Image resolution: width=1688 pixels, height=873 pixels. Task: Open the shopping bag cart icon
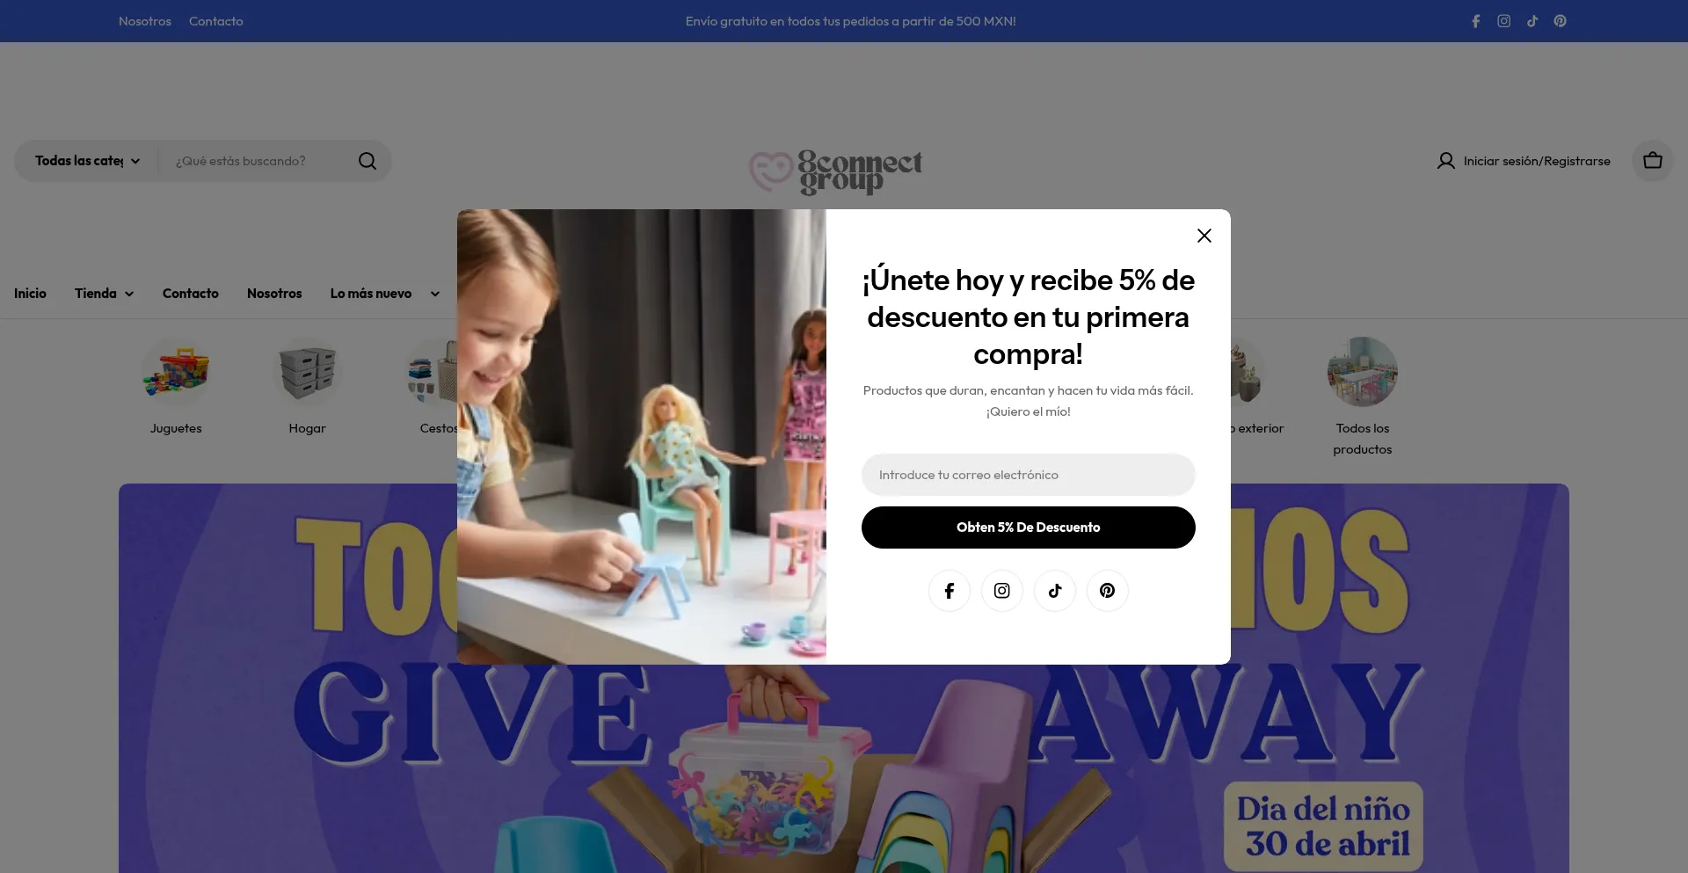1653,161
